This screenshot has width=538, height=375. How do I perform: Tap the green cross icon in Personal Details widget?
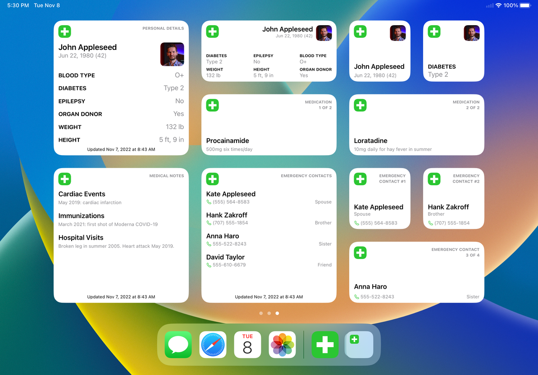point(64,31)
